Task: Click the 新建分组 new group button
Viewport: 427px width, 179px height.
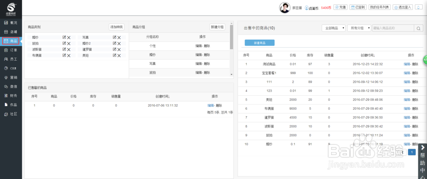Action: pyautogui.click(x=217, y=27)
